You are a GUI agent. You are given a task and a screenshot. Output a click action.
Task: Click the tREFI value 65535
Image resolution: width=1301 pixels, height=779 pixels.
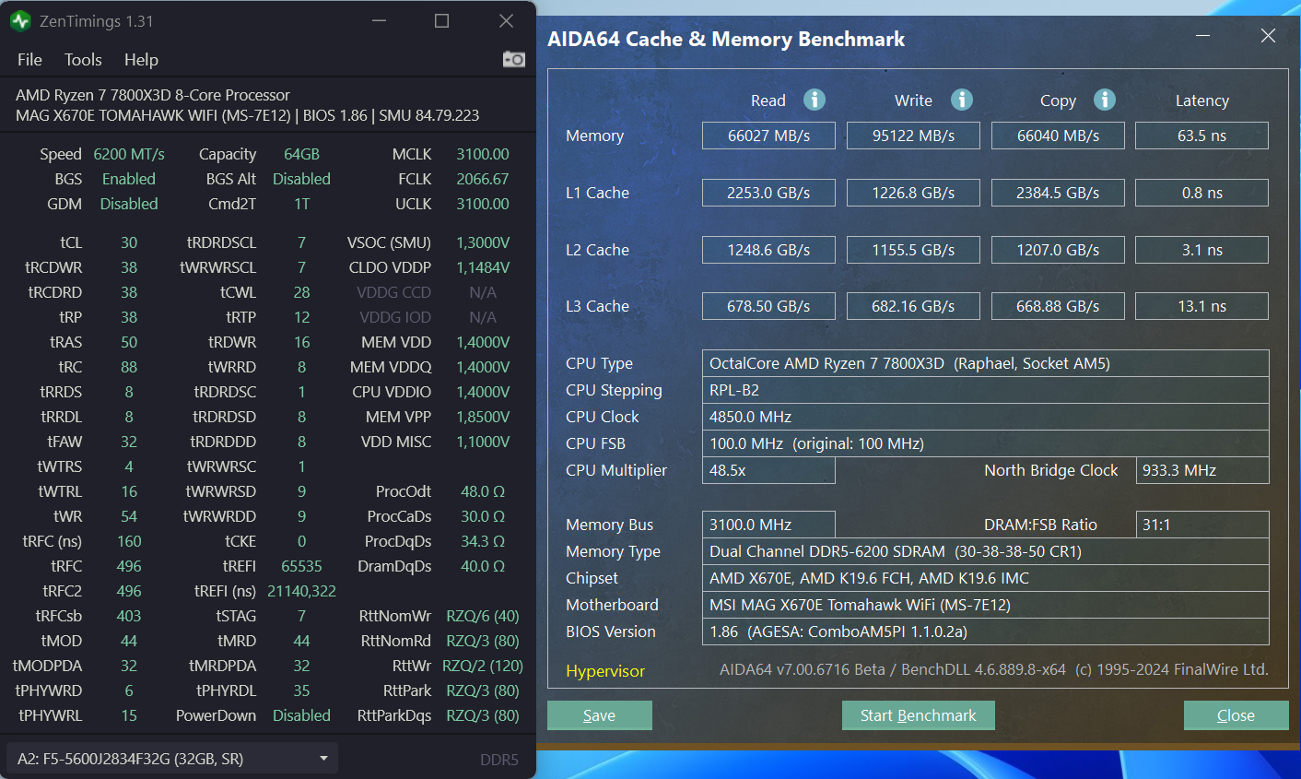[x=301, y=566]
